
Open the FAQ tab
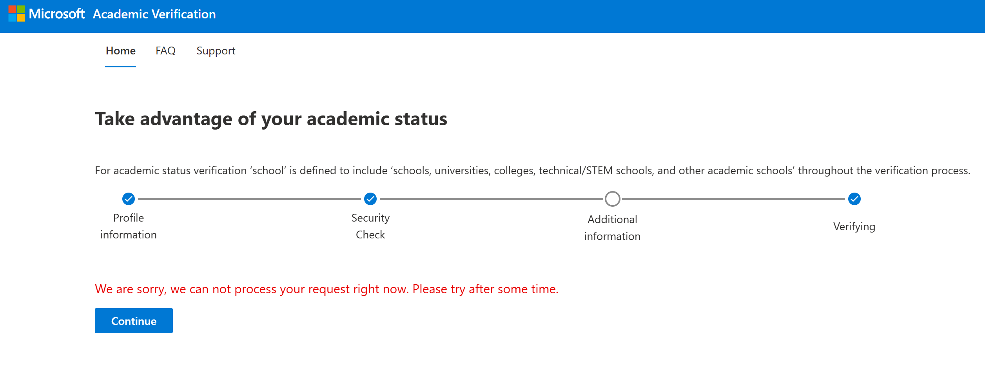pyautogui.click(x=165, y=51)
